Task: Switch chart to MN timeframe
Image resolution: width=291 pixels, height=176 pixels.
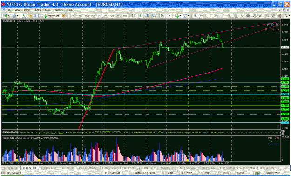Action: (125, 16)
